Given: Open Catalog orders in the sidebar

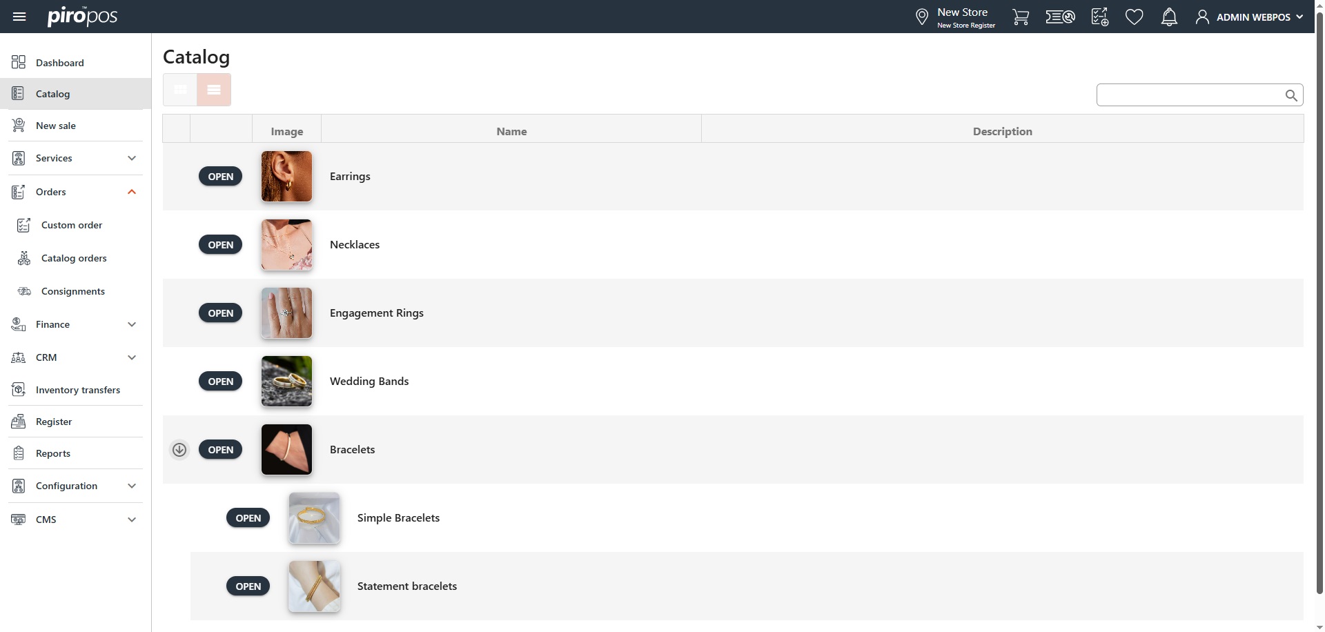Looking at the screenshot, I should pyautogui.click(x=74, y=258).
